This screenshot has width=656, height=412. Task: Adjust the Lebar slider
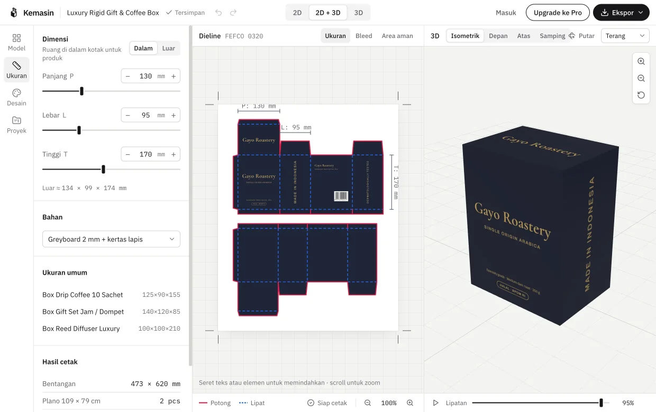pyautogui.click(x=111, y=130)
